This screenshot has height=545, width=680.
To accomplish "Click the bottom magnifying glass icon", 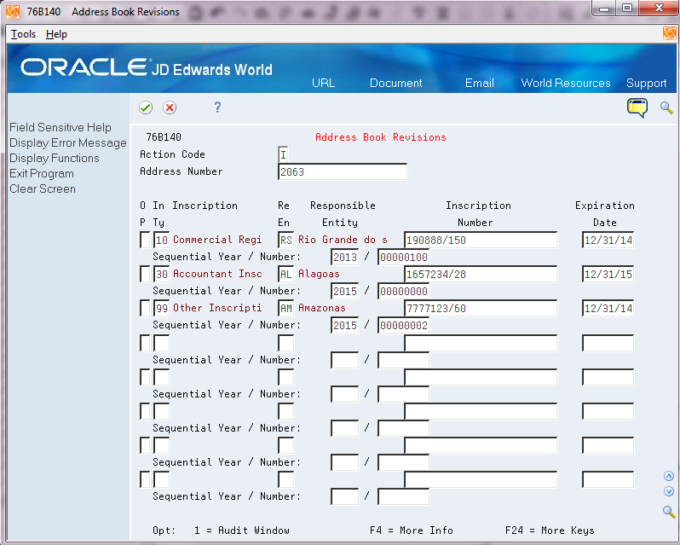I will [669, 512].
